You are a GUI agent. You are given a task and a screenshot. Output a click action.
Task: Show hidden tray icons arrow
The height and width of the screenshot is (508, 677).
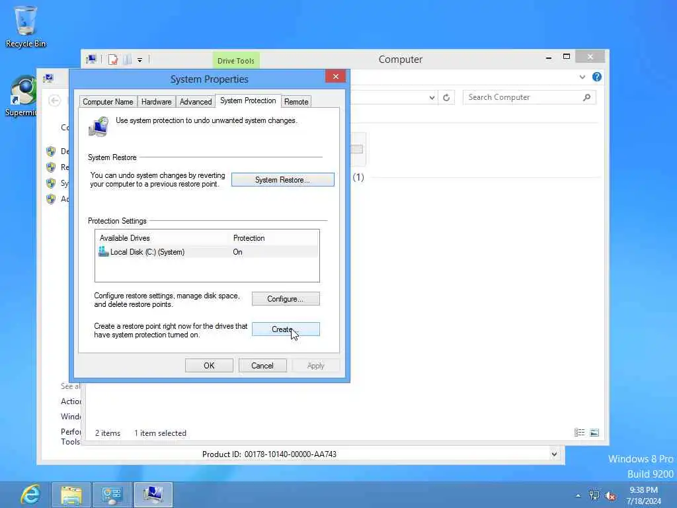tap(578, 495)
